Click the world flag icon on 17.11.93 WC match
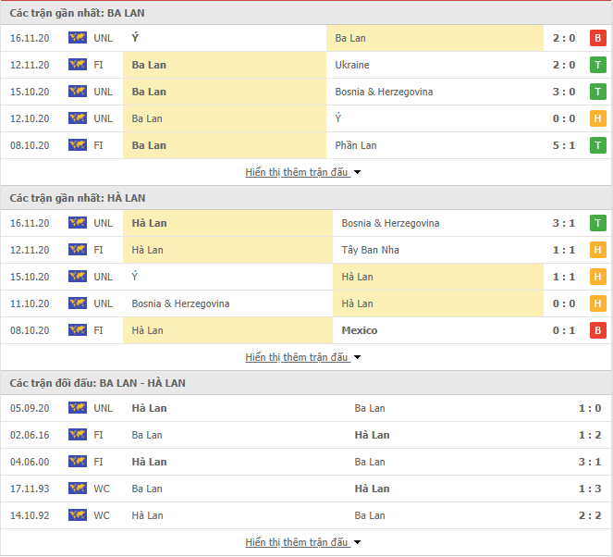 coord(78,489)
